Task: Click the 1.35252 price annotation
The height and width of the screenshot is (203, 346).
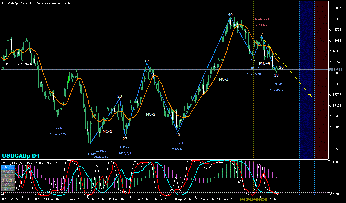Action: tap(125, 147)
